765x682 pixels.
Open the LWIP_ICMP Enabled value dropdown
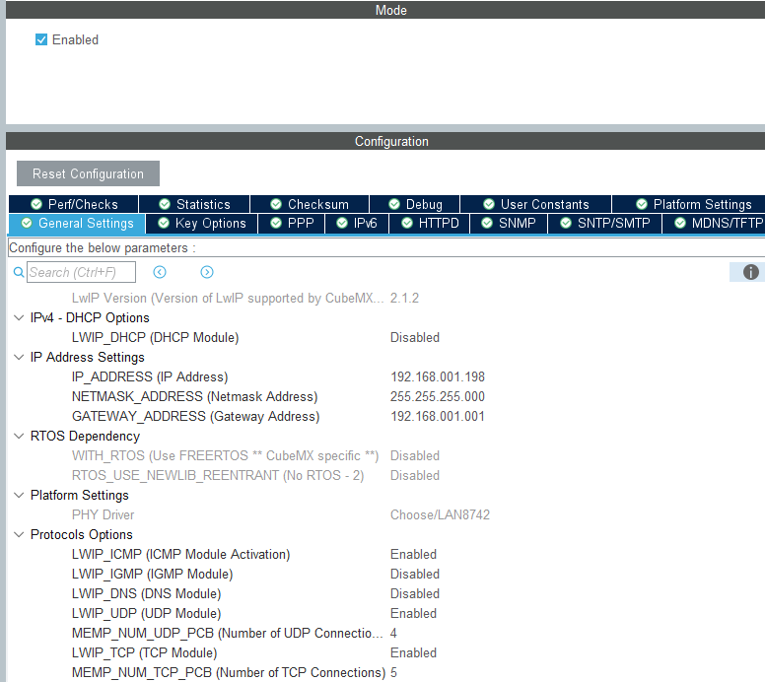[413, 554]
